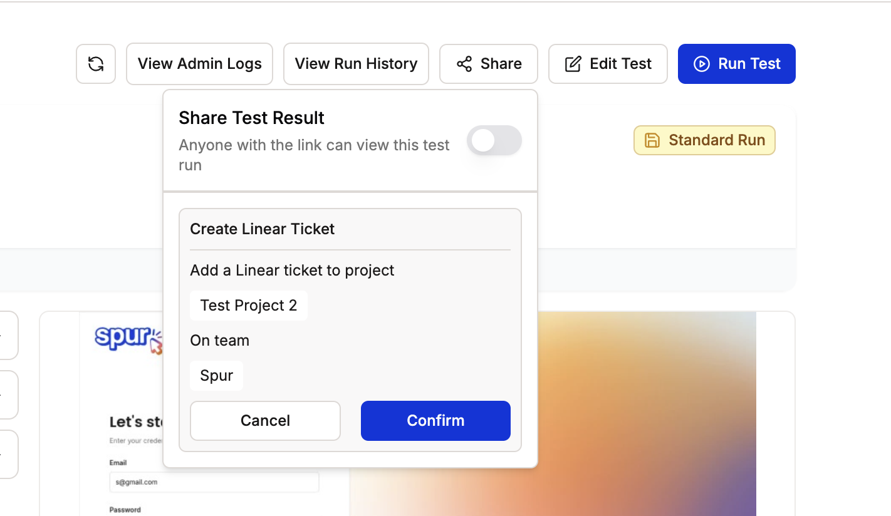The height and width of the screenshot is (516, 891).
Task: Cancel the Linear ticket creation
Action: (265, 421)
